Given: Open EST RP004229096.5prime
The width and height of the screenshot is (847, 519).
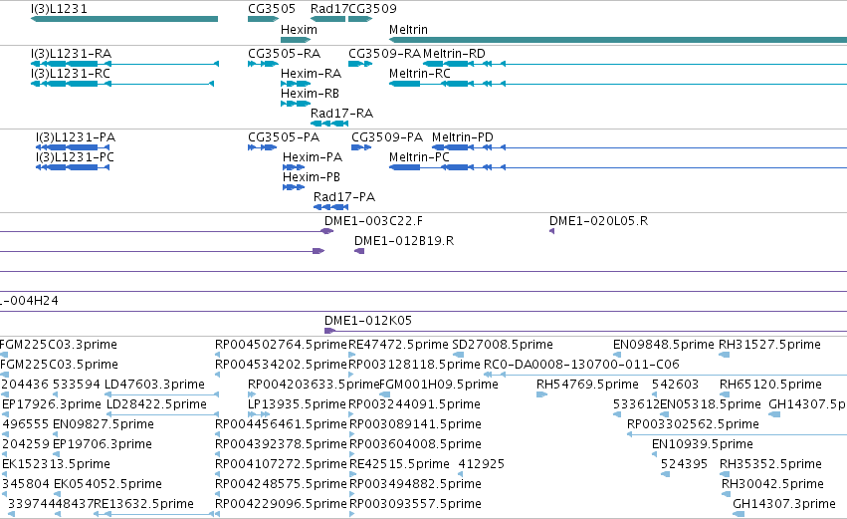Looking at the screenshot, I should (x=281, y=504).
